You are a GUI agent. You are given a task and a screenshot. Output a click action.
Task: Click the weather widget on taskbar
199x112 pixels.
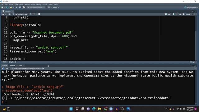tap(7, 109)
